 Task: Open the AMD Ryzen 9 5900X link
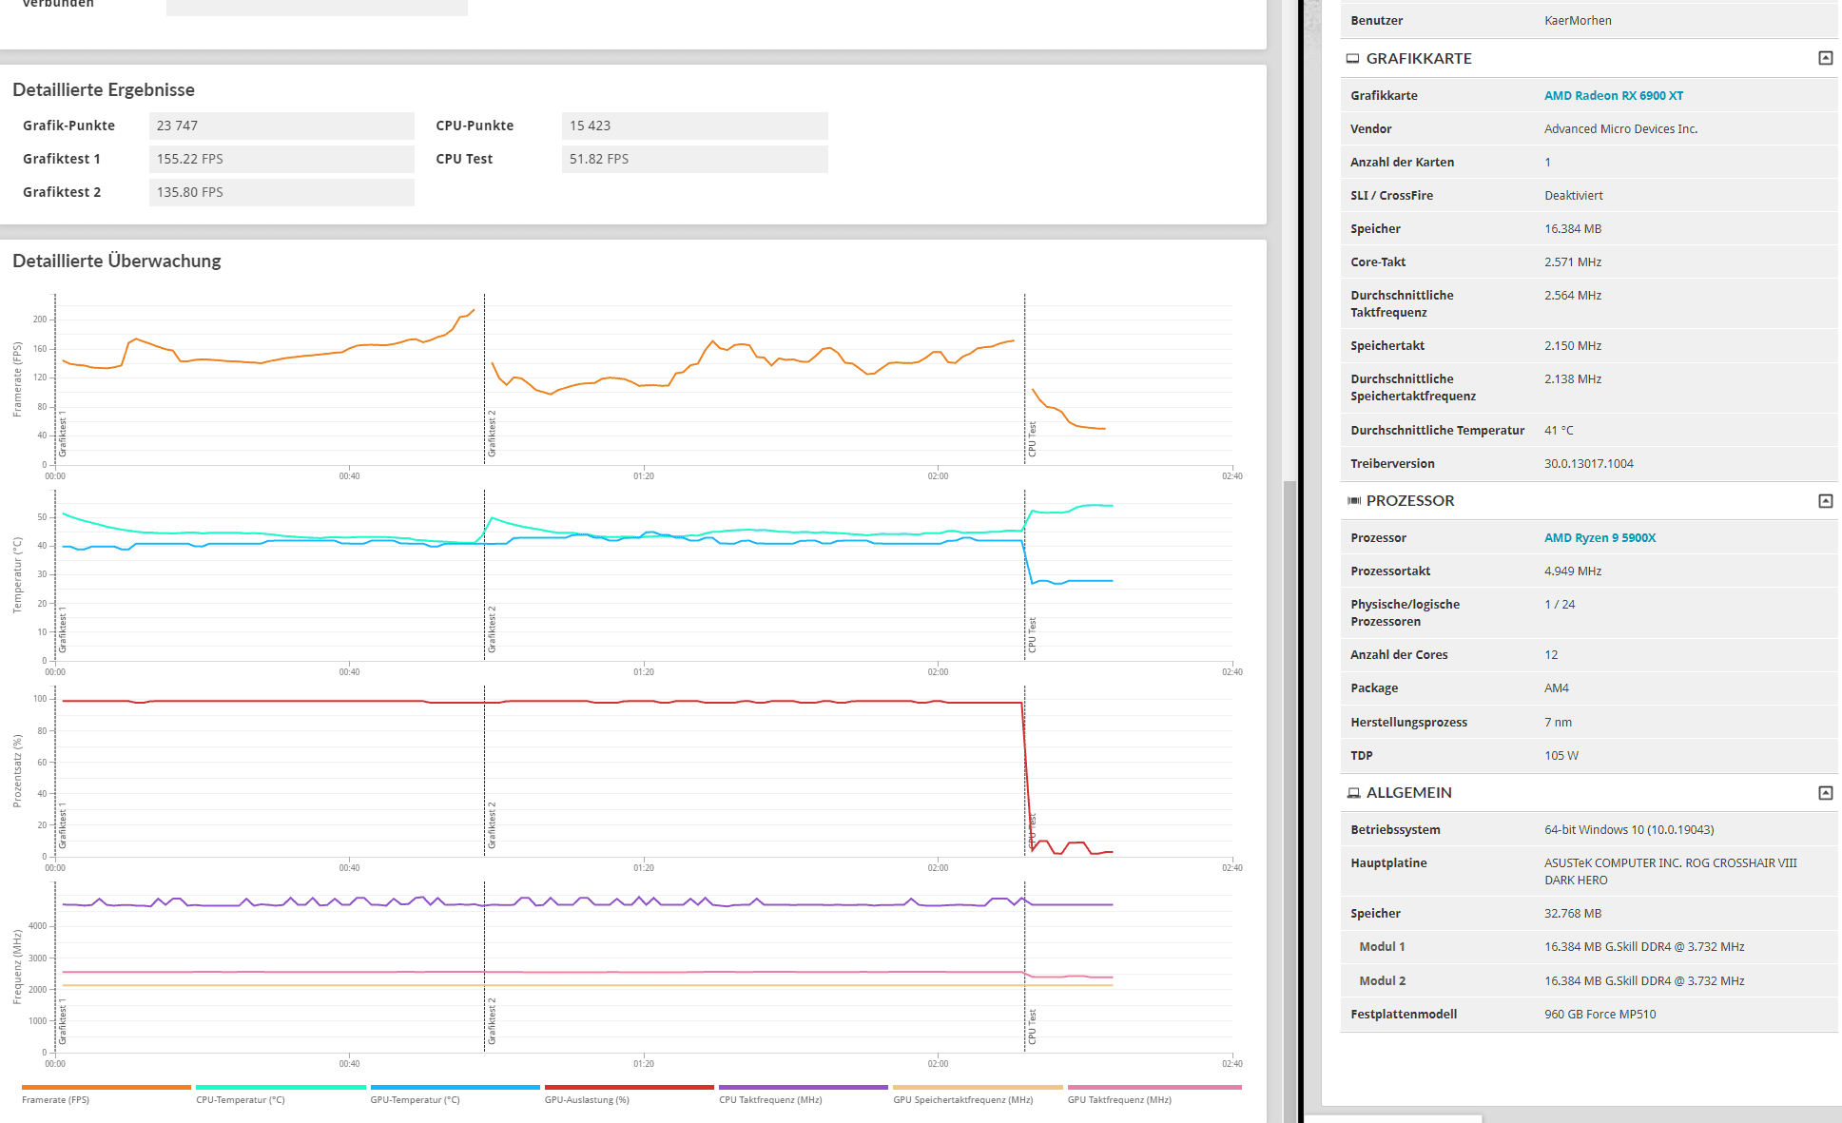[x=1600, y=538]
